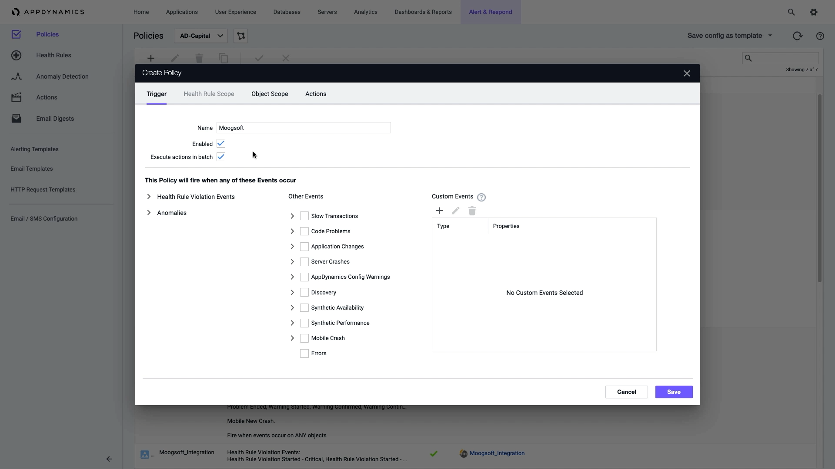Image resolution: width=835 pixels, height=469 pixels.
Task: Collapse the sidebar with the left arrow
Action: coord(109,459)
